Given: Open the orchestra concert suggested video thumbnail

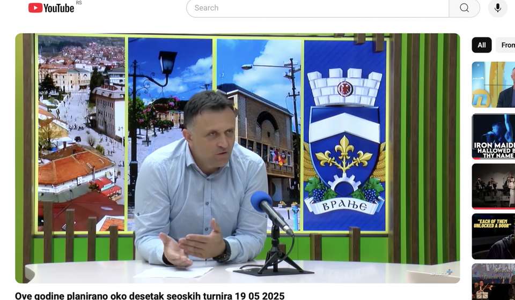Looking at the screenshot, I should tap(494, 186).
